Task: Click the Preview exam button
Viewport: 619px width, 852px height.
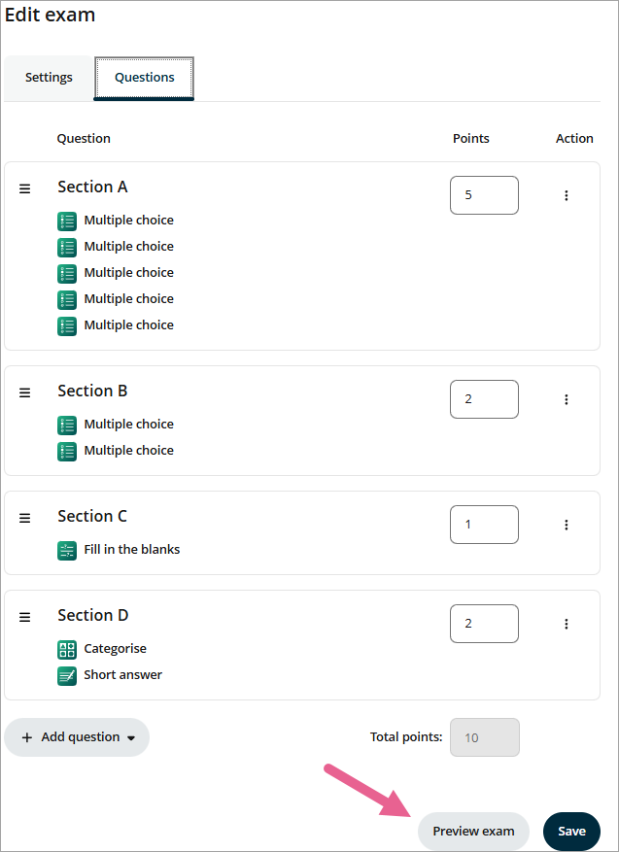Action: click(x=473, y=831)
